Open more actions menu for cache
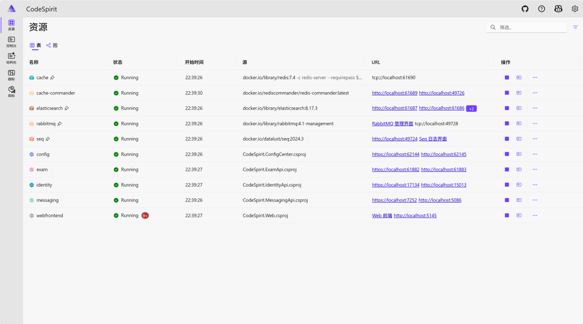Image resolution: width=583 pixels, height=324 pixels. tap(535, 78)
